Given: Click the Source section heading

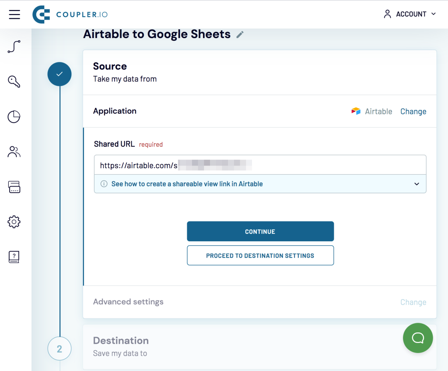Looking at the screenshot, I should click(x=110, y=66).
